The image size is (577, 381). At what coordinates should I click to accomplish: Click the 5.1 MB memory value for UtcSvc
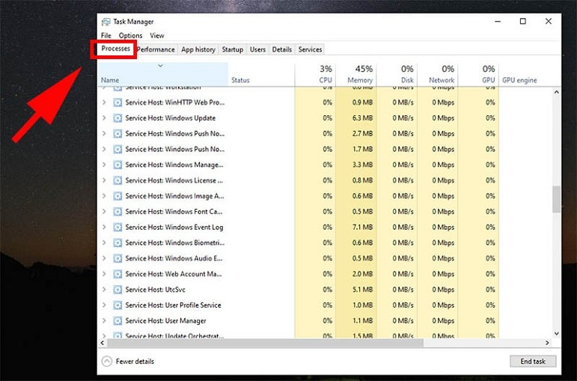[362, 290]
